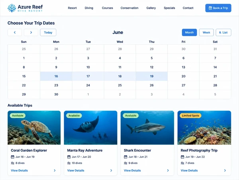The width and height of the screenshot is (239, 180).
Task: Open the Specials navigation item
Action: point(169,8)
